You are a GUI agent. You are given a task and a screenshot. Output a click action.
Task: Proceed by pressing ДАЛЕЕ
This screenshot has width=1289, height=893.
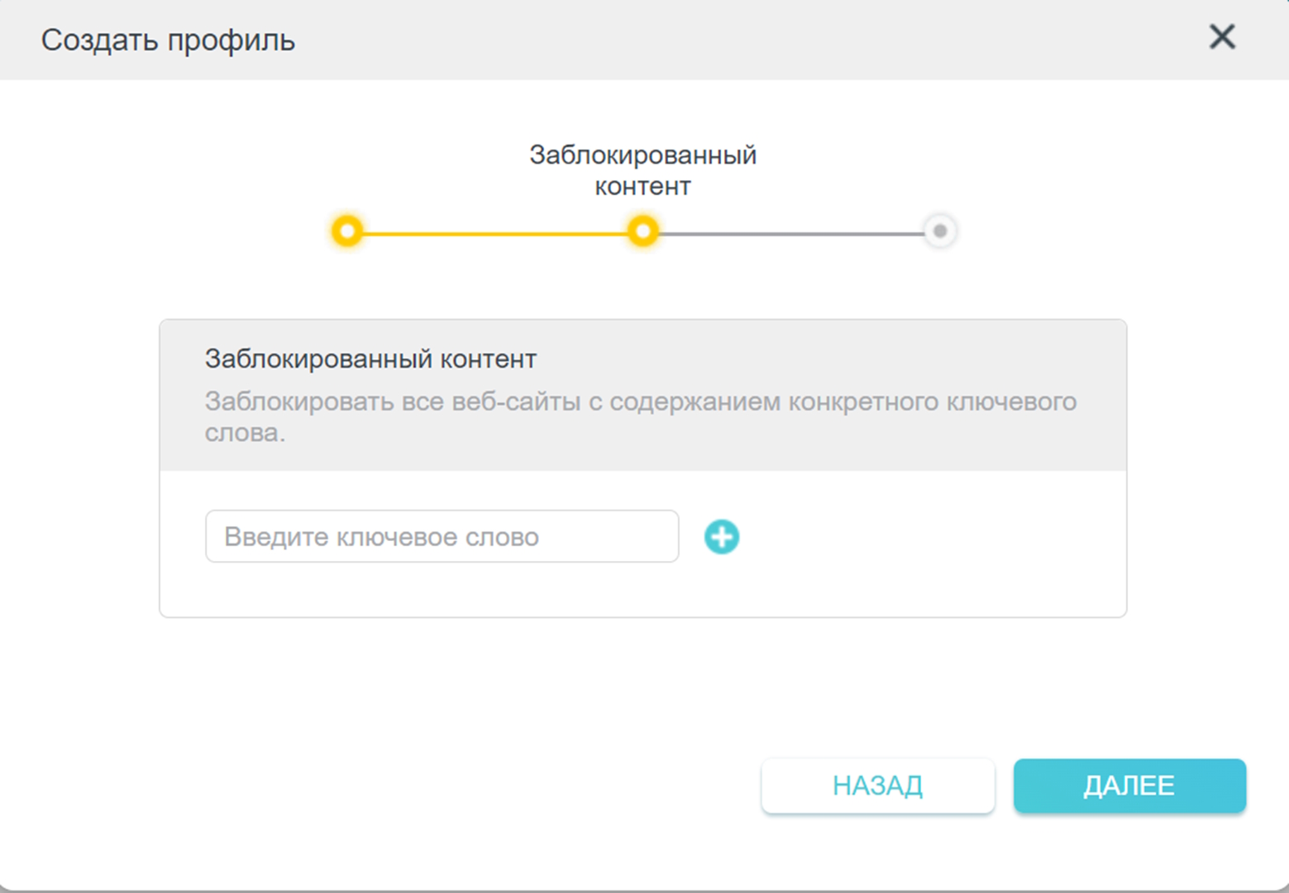(1129, 786)
